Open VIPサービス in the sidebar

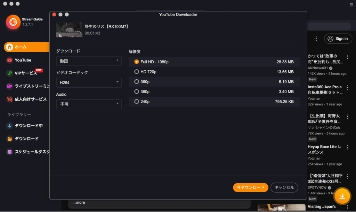pos(26,73)
